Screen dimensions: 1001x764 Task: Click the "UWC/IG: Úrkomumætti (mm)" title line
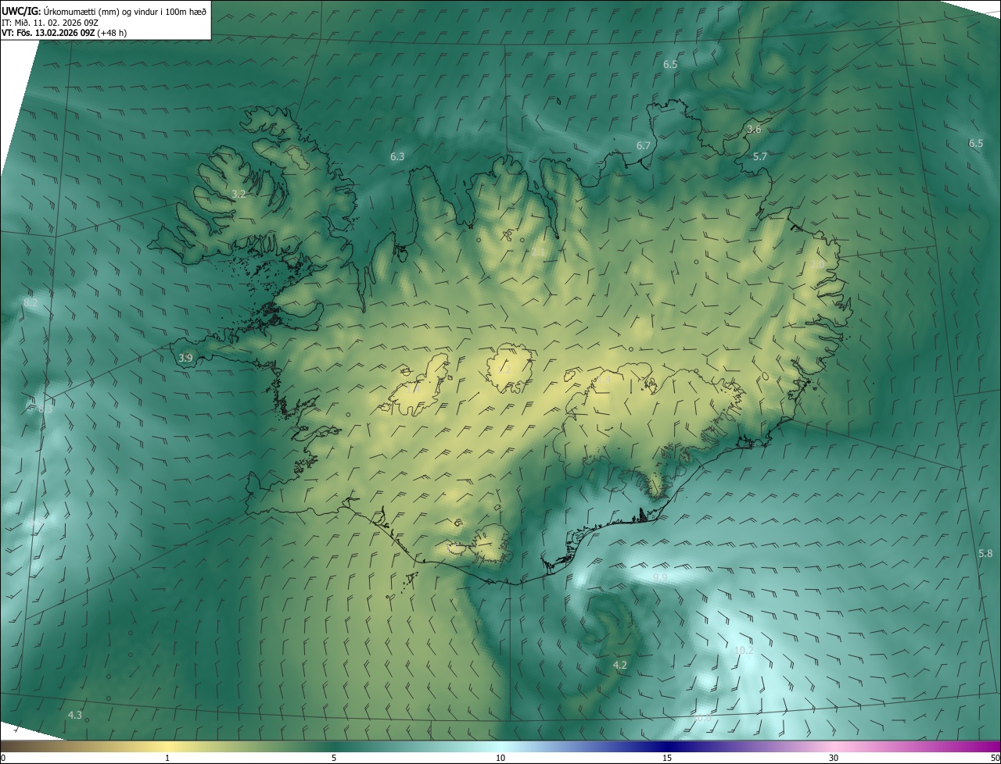(x=105, y=11)
